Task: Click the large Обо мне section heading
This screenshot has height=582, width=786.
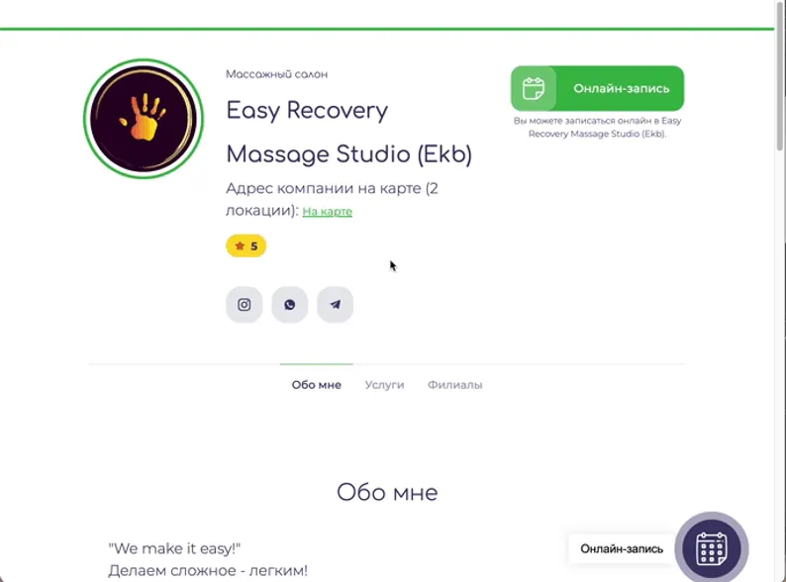Action: point(387,492)
